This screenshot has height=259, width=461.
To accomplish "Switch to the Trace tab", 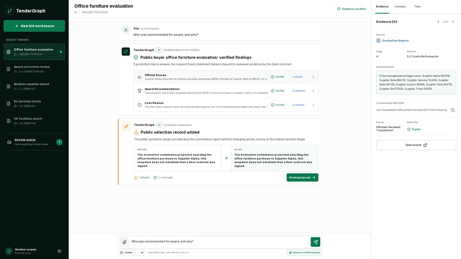I will 418,6.
